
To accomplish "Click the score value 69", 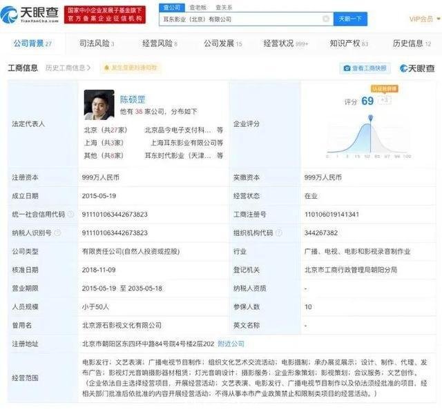I will [x=367, y=101].
